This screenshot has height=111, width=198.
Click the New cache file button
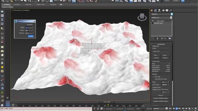point(156,55)
